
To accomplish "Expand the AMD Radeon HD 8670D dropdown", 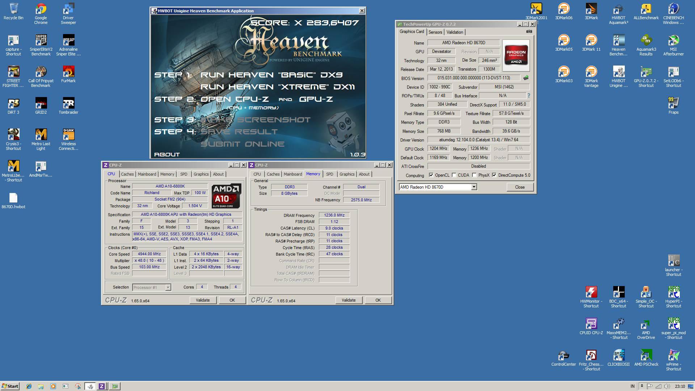I will pos(474,187).
